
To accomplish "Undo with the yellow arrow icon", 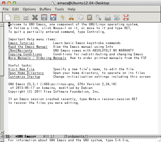I will pos(62,17).
